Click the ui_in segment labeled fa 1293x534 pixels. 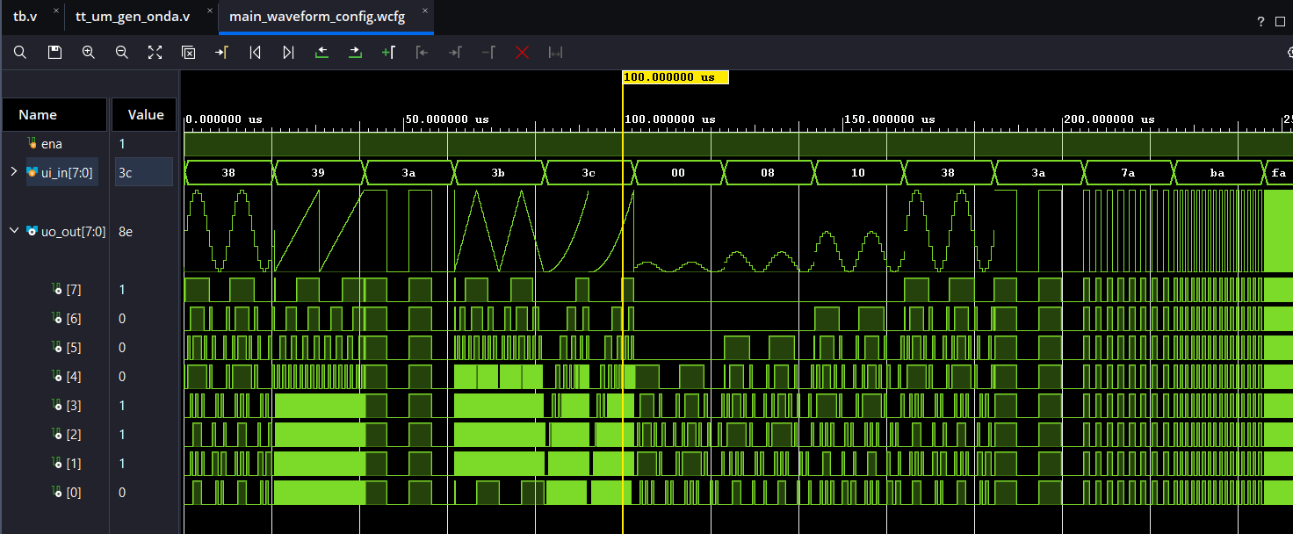[1279, 173]
